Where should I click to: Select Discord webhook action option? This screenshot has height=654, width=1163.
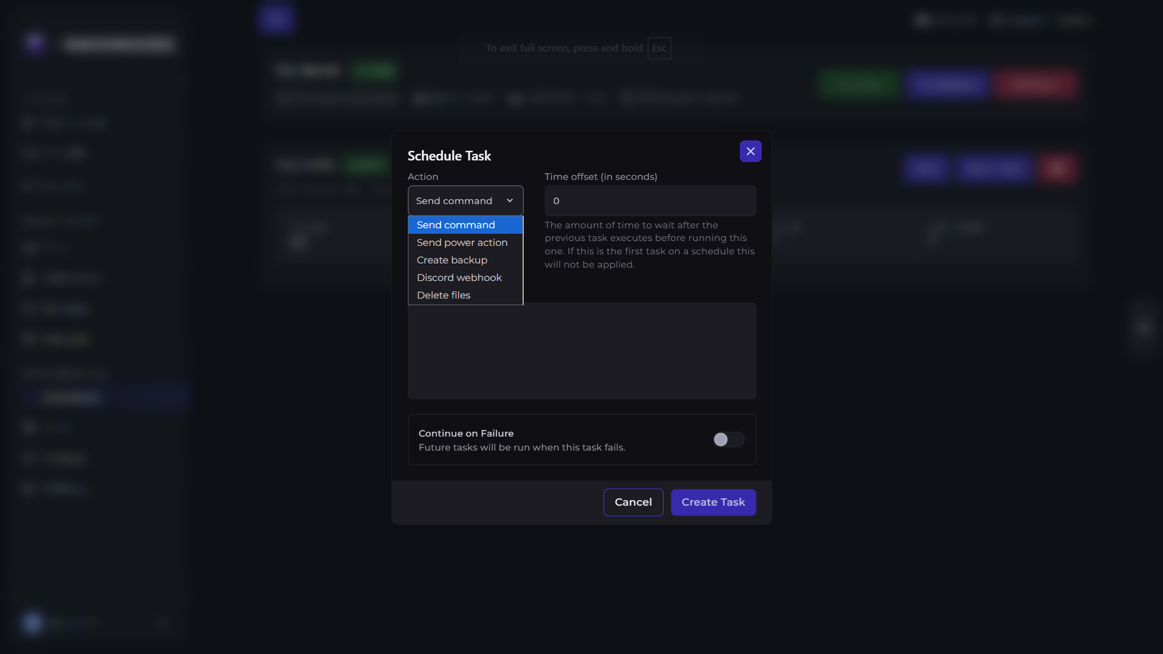(x=465, y=277)
